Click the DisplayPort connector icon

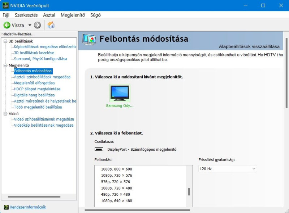coord(99,149)
